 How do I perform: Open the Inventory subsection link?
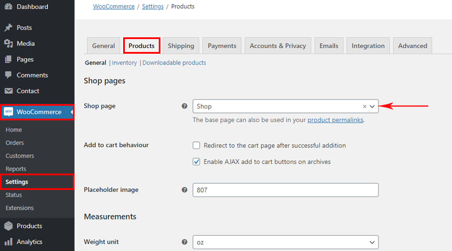[x=124, y=63]
